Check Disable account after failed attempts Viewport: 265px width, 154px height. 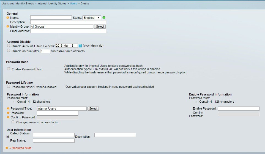(x=9, y=51)
